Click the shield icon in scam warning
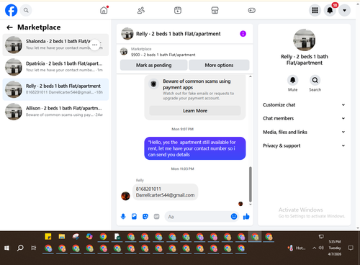The width and height of the screenshot is (360, 265). (x=153, y=84)
